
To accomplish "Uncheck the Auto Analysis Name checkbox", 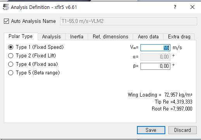I will 6,21.
